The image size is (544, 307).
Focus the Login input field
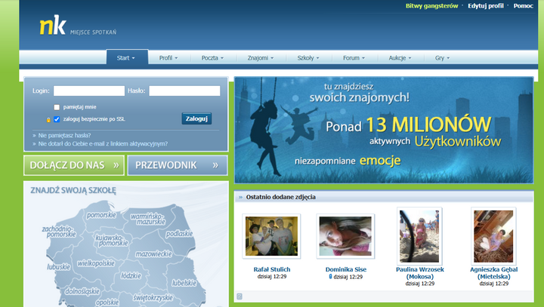click(88, 91)
